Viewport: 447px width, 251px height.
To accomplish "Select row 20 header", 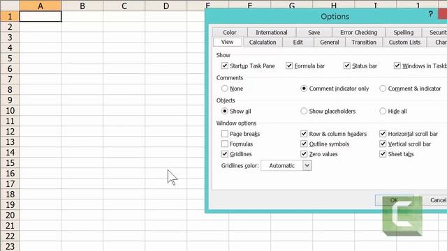I will point(10,215).
